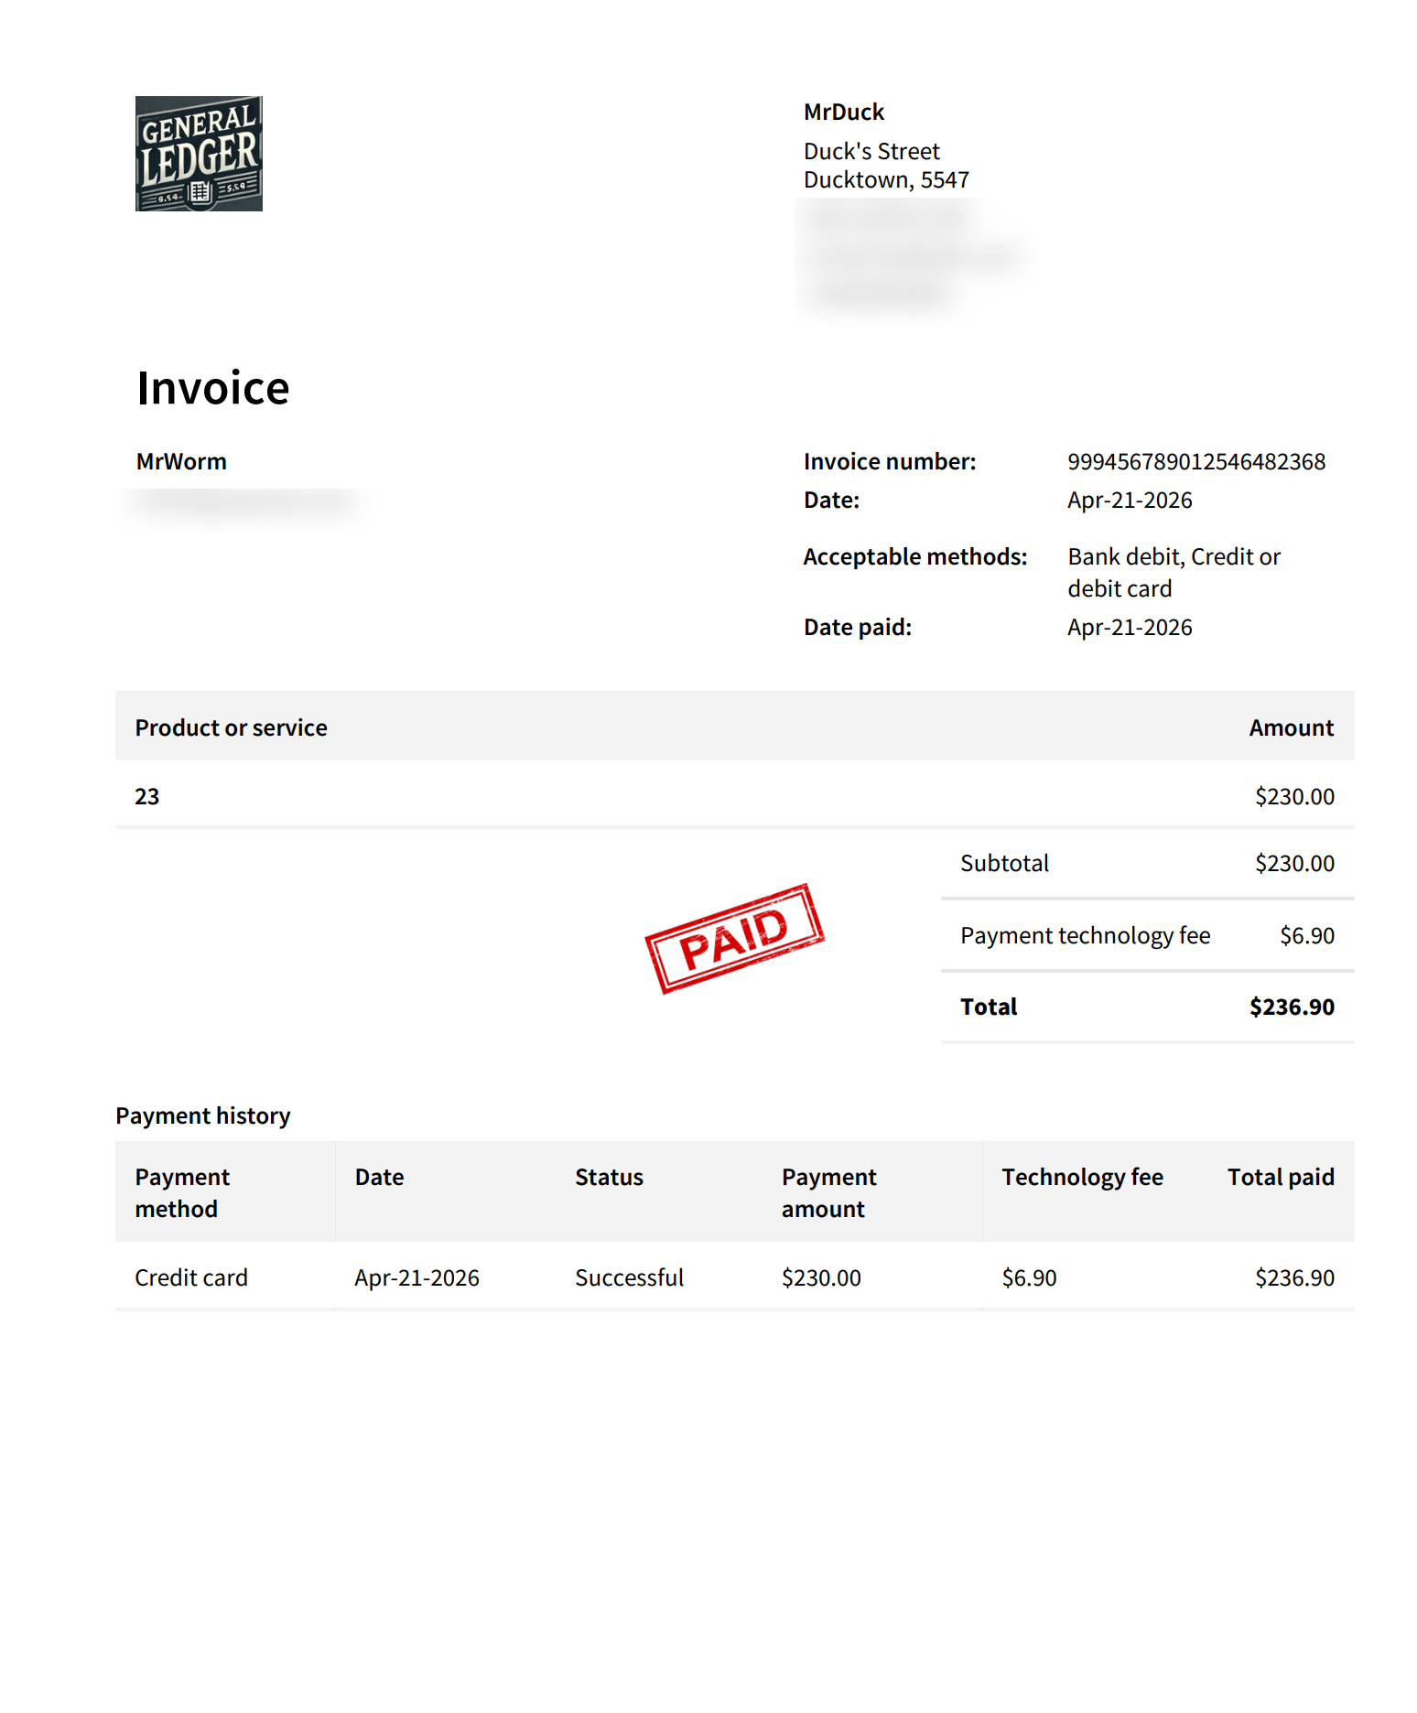The image size is (1417, 1713).
Task: Click the Subtotal amount $230.00
Action: pyautogui.click(x=1294, y=863)
